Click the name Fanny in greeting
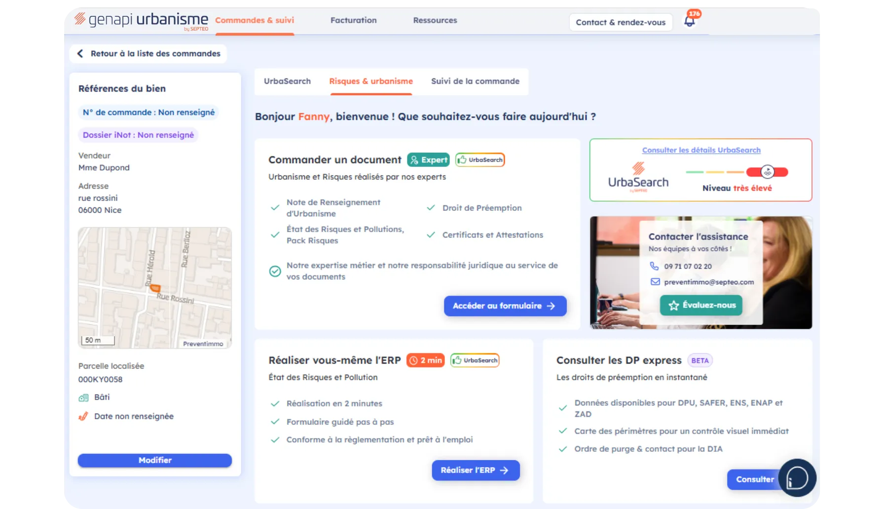 coord(314,117)
